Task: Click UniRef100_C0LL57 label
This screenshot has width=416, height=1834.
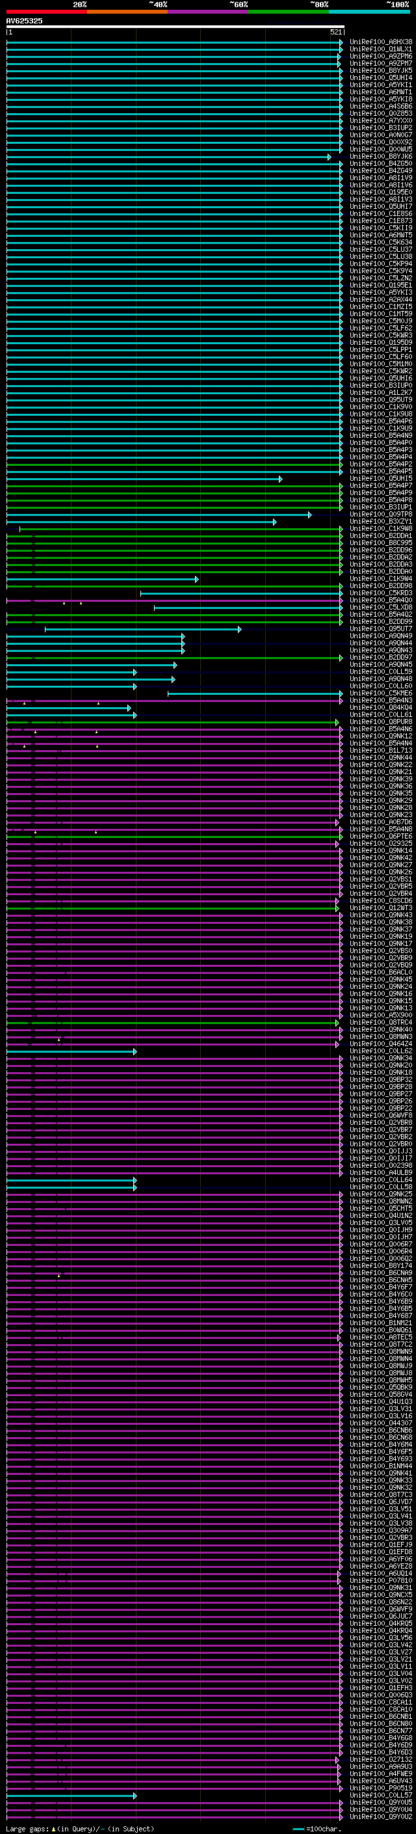Action: click(381, 1795)
